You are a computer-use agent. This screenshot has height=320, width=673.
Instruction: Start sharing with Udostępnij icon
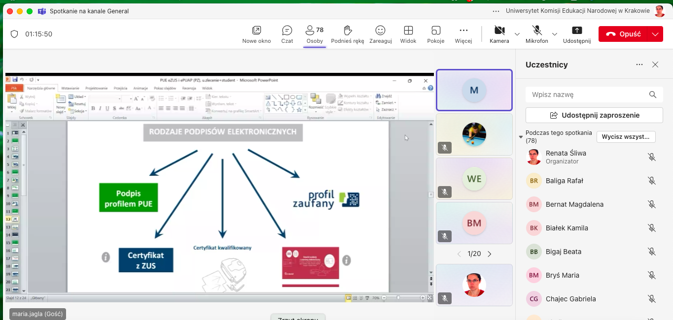pyautogui.click(x=577, y=31)
